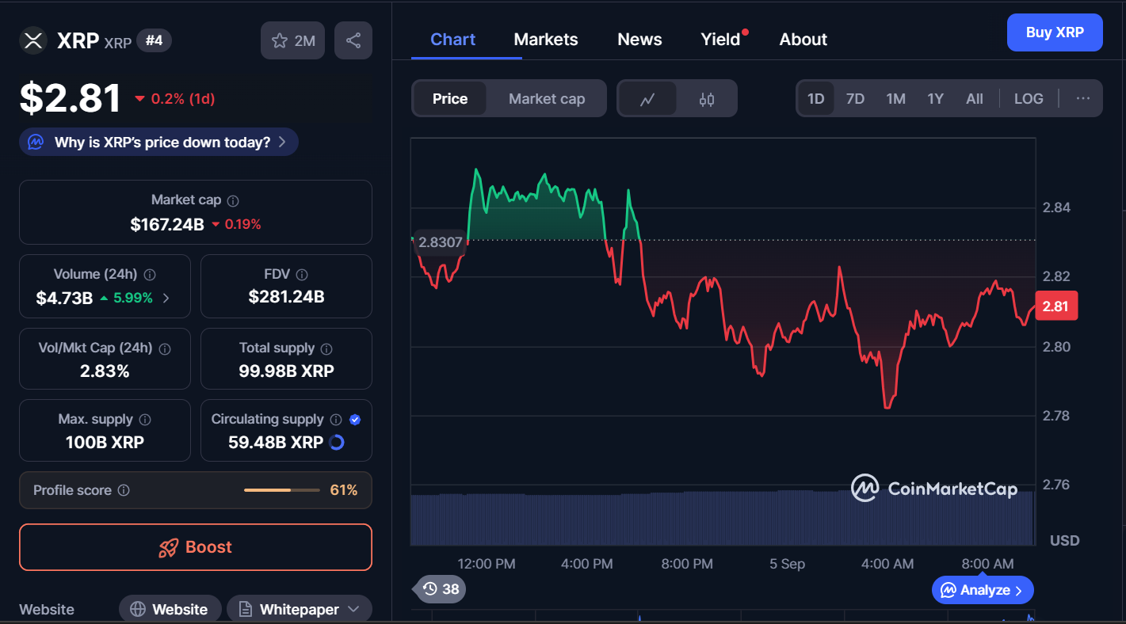Set chart range to 1M
This screenshot has height=624, width=1126.
895,99
